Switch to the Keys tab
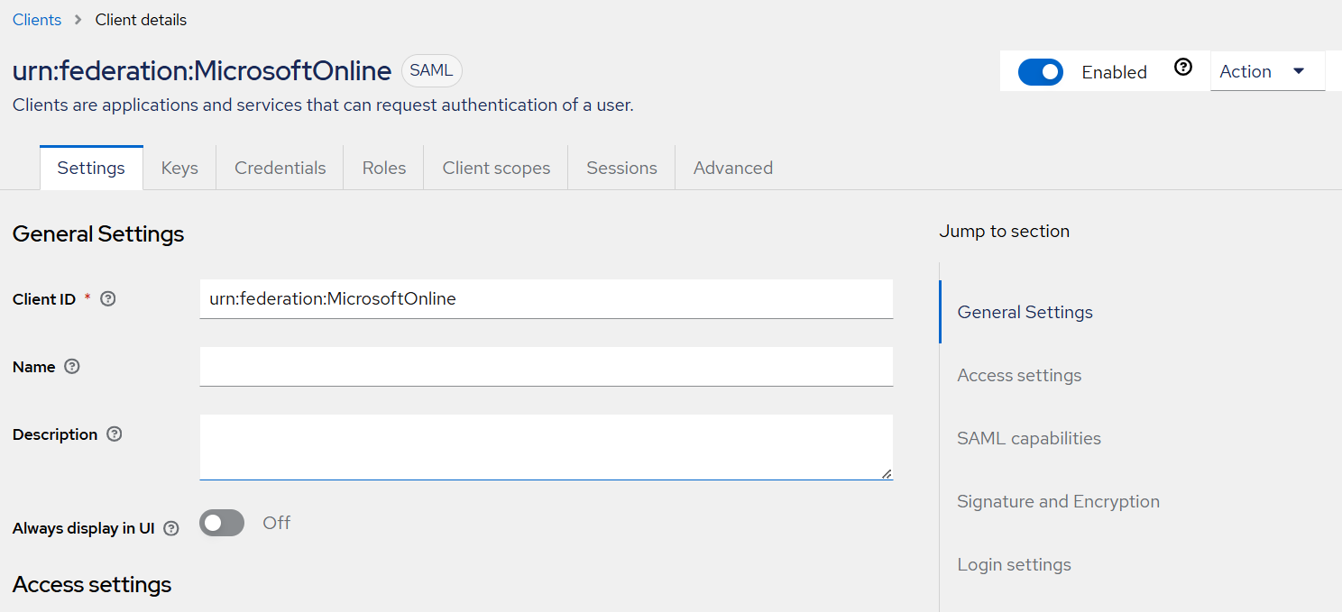The width and height of the screenshot is (1342, 612). tap(179, 168)
